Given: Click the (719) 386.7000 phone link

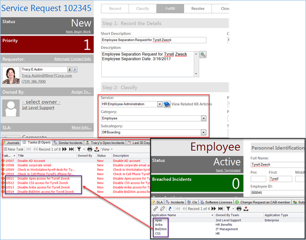Looking at the screenshot, I should pyautogui.click(x=34, y=81).
